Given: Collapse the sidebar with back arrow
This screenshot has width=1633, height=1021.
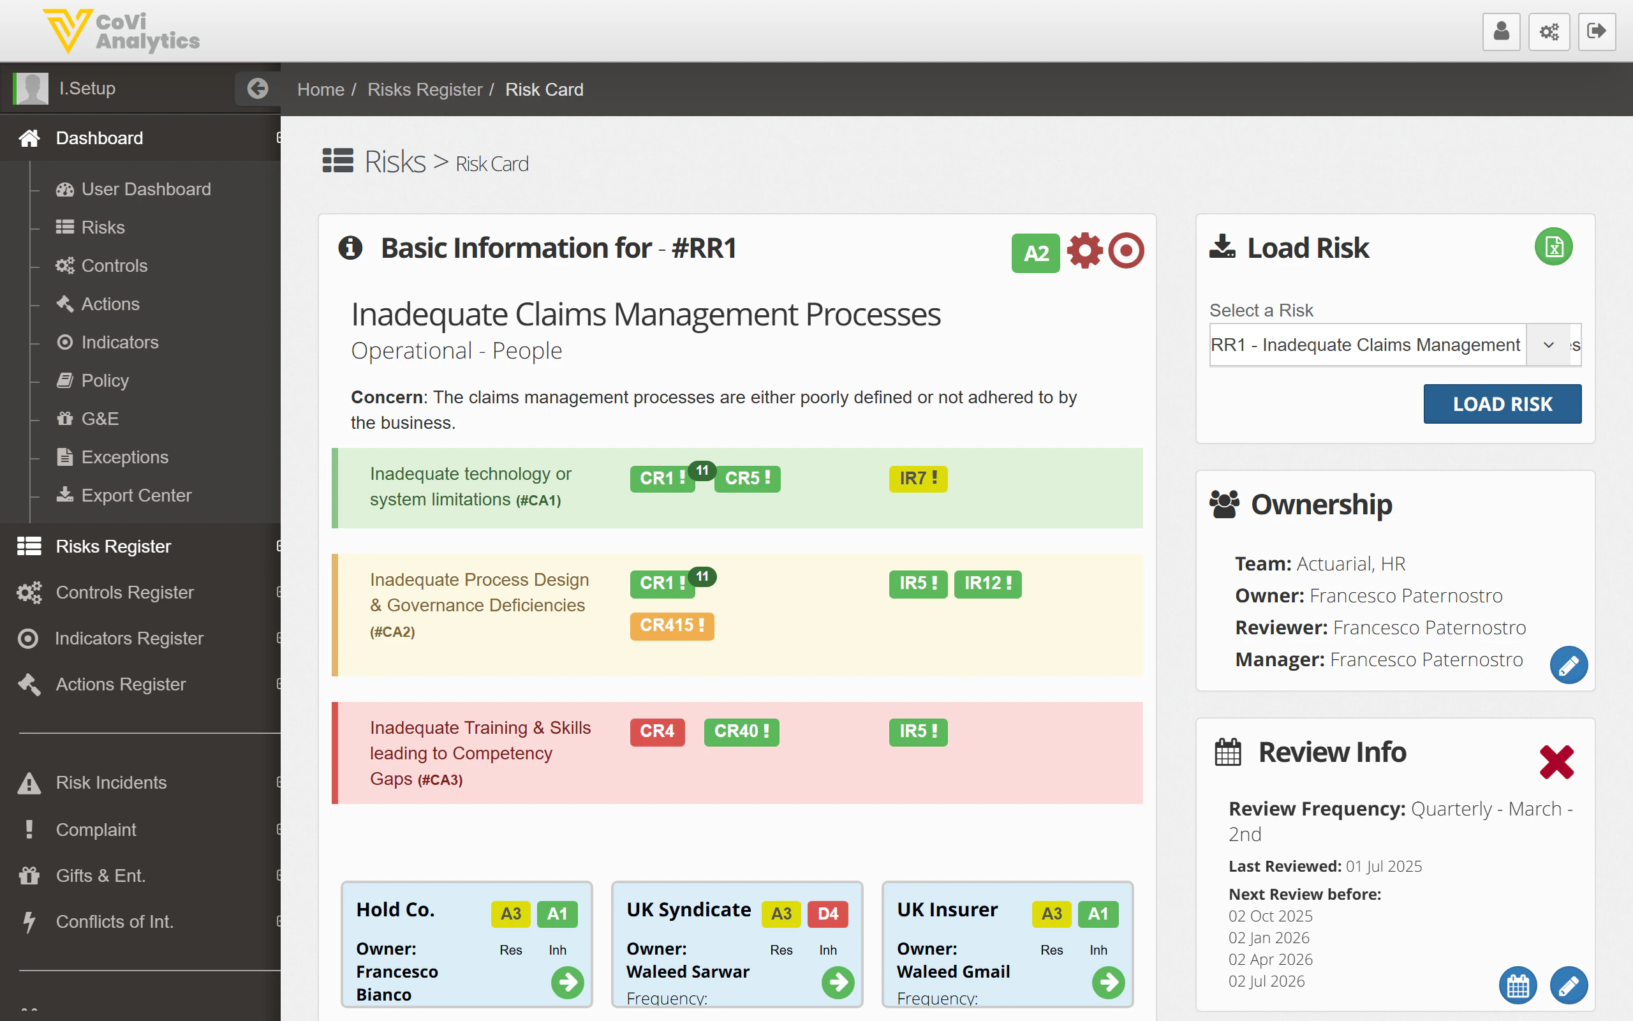Looking at the screenshot, I should tap(257, 89).
